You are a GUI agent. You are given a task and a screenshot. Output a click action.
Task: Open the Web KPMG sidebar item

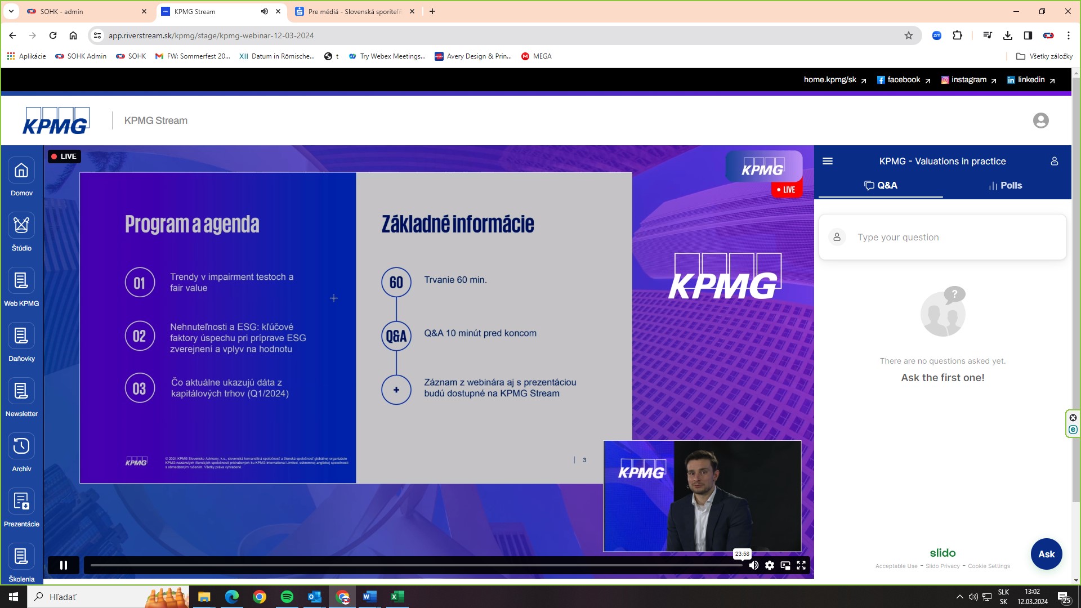[x=21, y=287]
